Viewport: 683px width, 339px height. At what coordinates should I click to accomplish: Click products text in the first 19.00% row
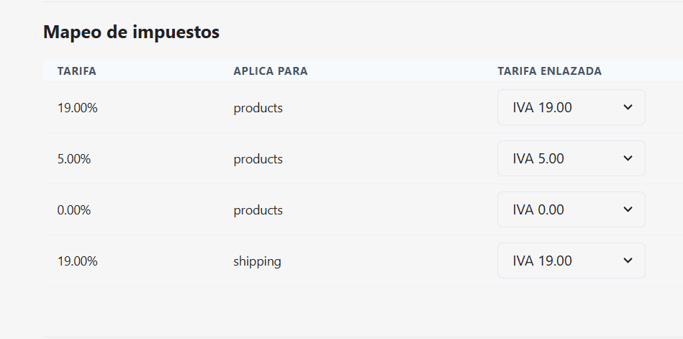pos(258,108)
